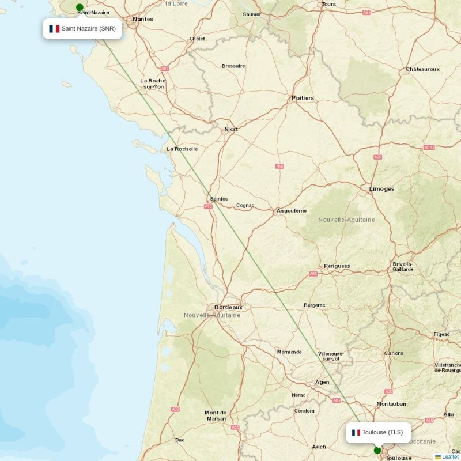Click the A87 road shield
This screenshot has width=461, height=461.
[165, 69]
